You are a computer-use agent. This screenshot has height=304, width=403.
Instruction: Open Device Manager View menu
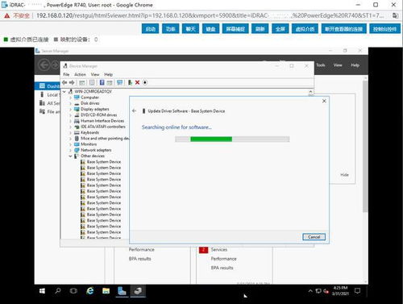tap(95, 74)
